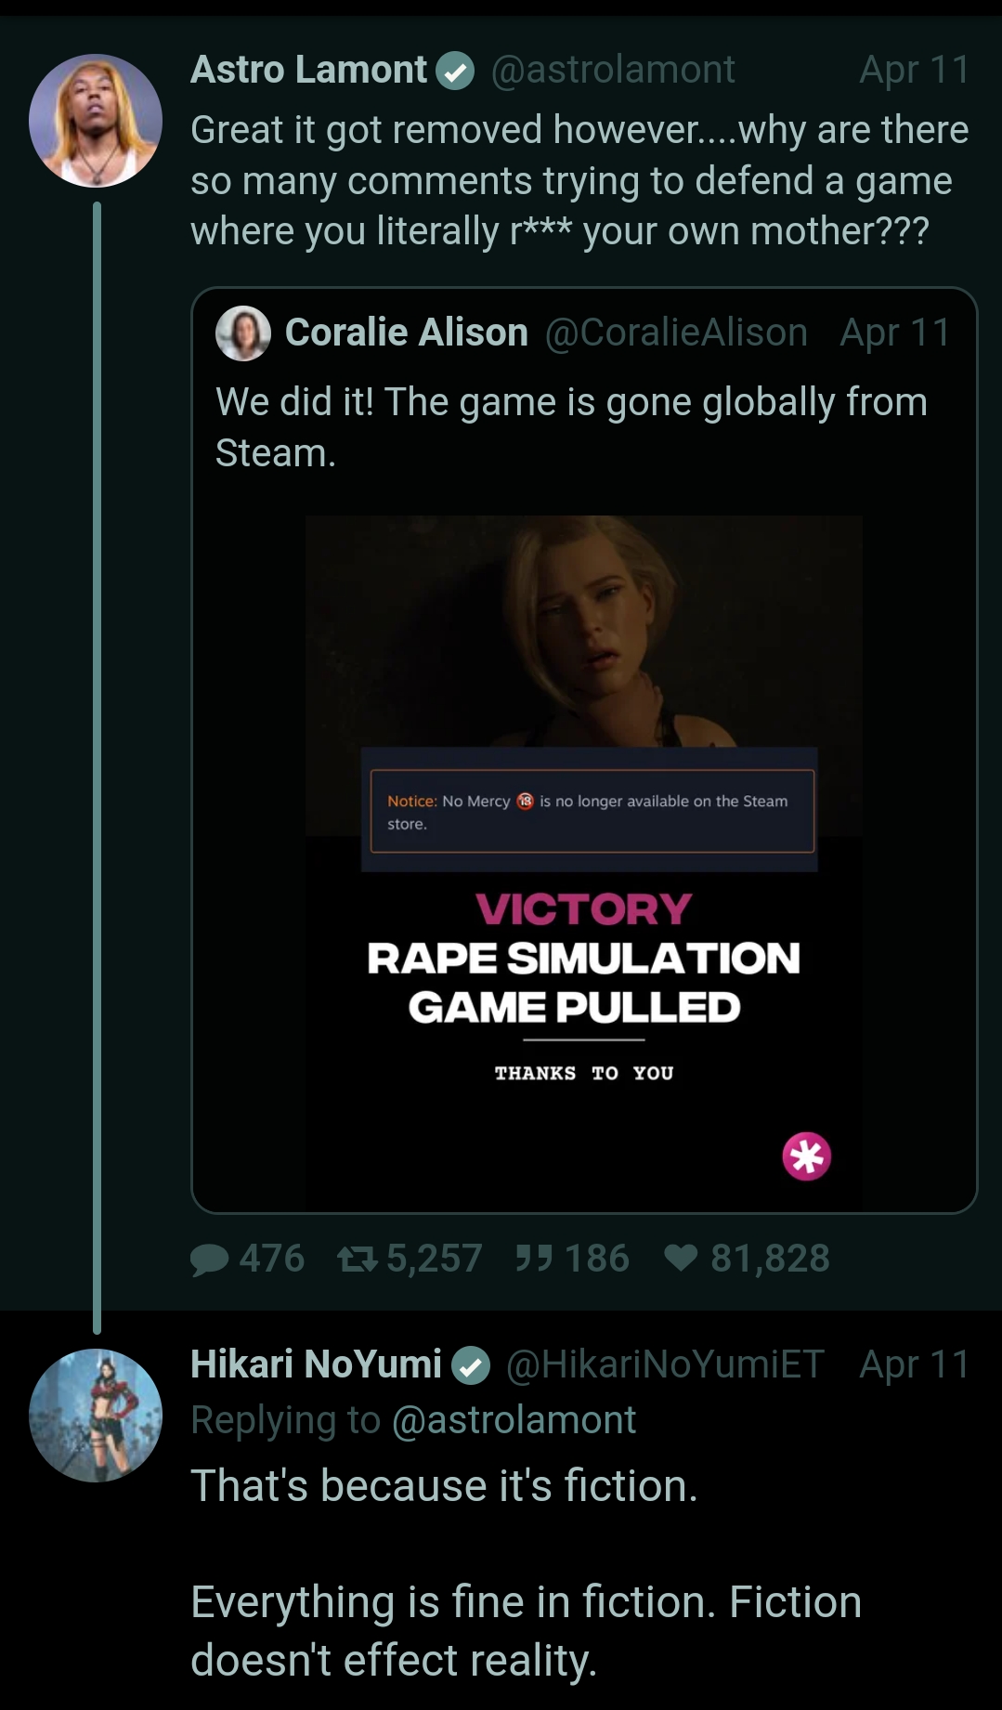Open the @CoralieAlison handle link

[676, 333]
